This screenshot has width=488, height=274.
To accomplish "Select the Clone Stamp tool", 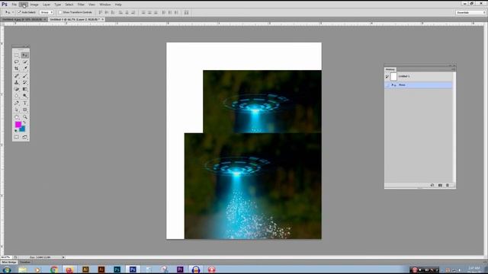I will (x=17, y=82).
